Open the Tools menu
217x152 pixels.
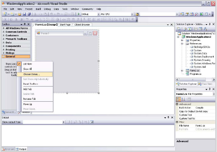tap(65, 9)
